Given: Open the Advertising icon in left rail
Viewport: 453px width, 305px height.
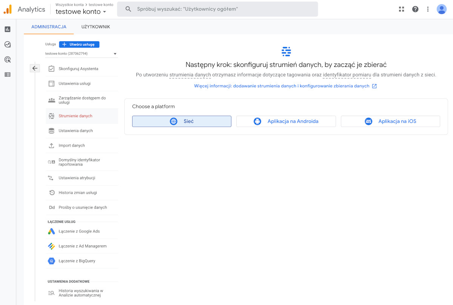Looking at the screenshot, I should (8, 59).
